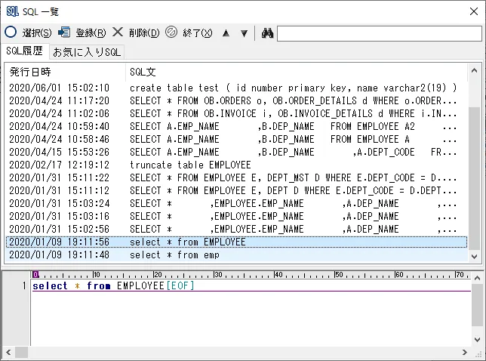Click the history list vertical scrollbar thumb

coord(474,177)
